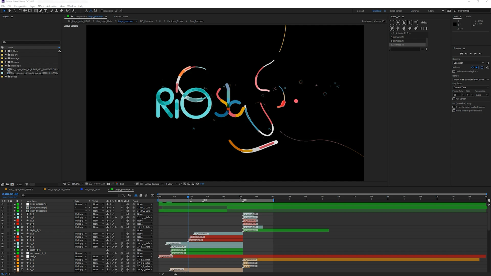Enable the Full Screen checkbox in Preview panel
The height and width of the screenshot is (276, 491).
(454, 99)
